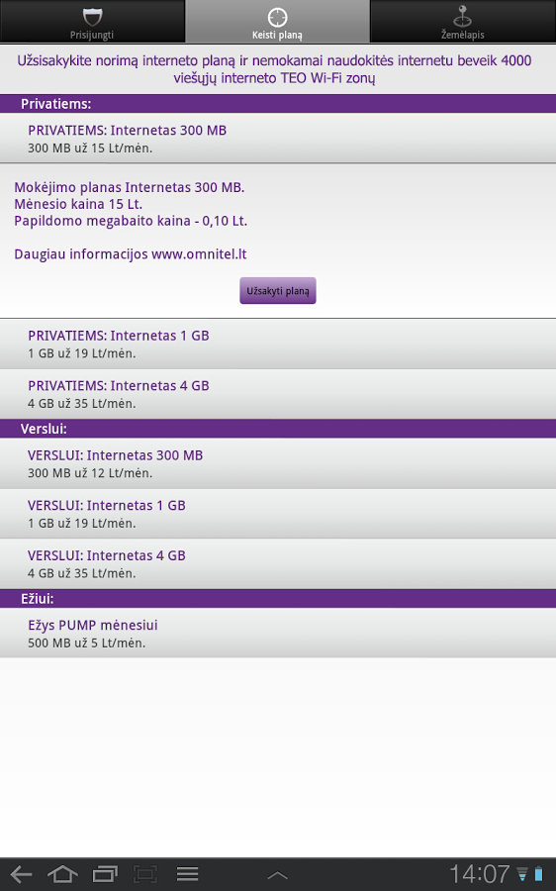
Task: Tap the battery status icon
Action: [538, 874]
